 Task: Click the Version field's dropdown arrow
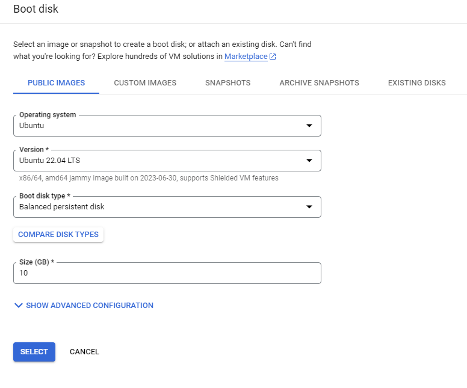[309, 161]
